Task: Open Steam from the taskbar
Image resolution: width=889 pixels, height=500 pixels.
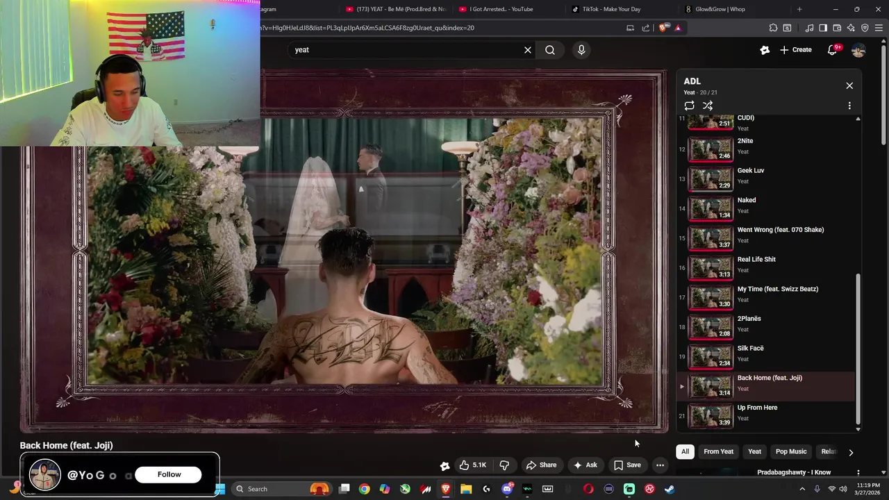Action: point(670,489)
